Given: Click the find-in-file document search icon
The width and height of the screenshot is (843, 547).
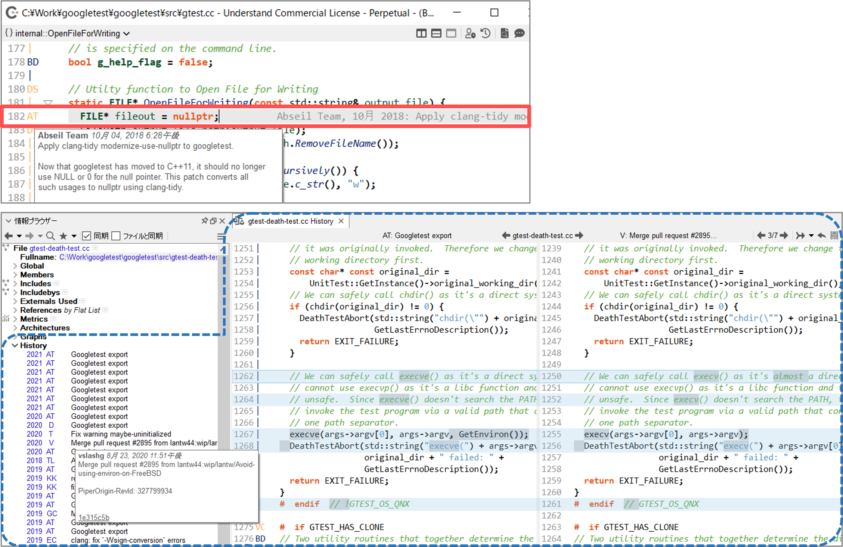Looking at the screenshot, I should click(504, 34).
